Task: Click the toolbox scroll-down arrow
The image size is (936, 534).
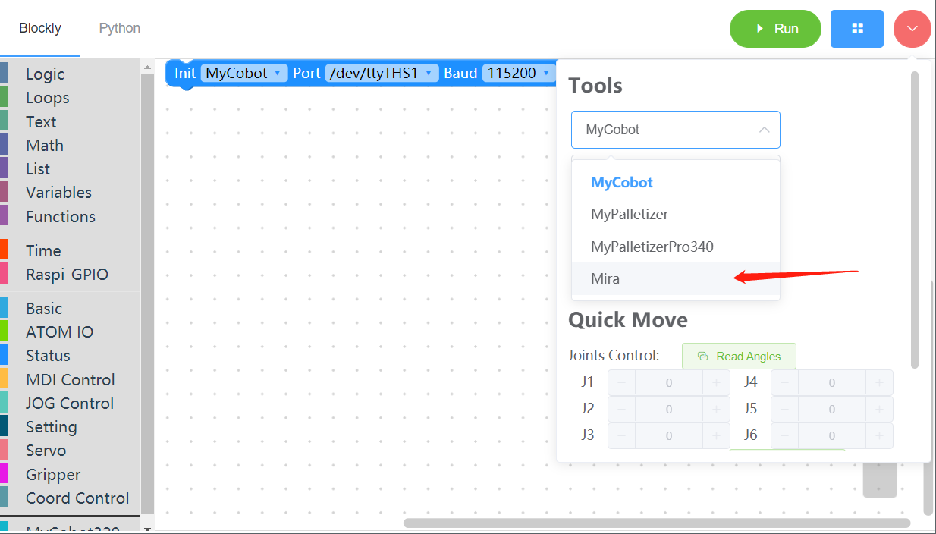Action: point(147,528)
